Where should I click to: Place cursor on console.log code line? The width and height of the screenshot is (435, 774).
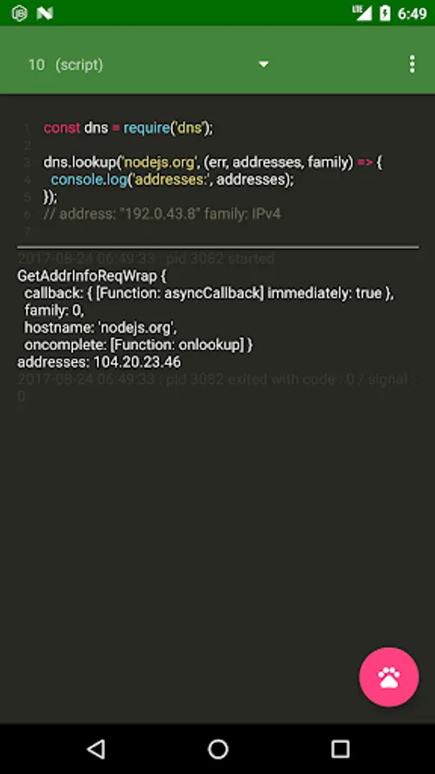point(173,180)
